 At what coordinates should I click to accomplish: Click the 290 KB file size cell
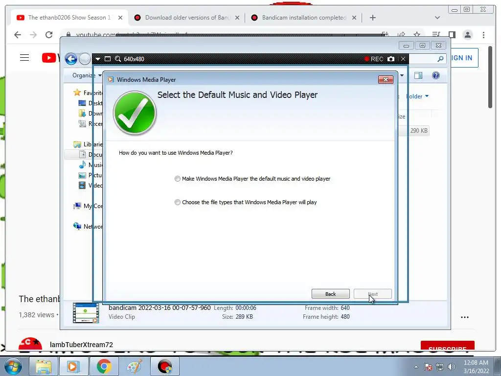point(419,130)
